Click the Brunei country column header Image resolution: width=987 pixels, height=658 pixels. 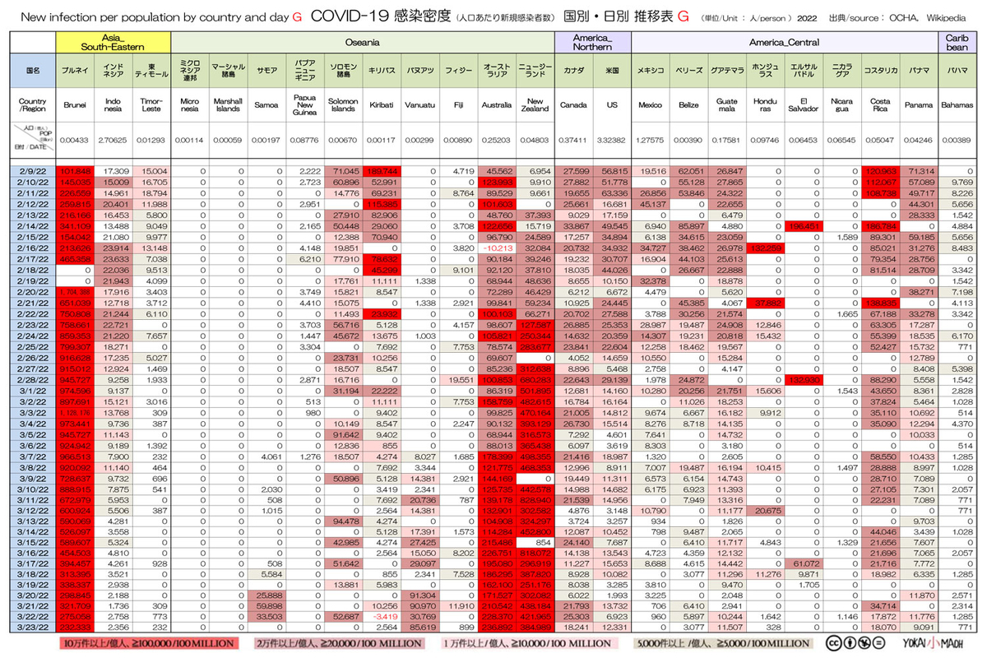[75, 105]
